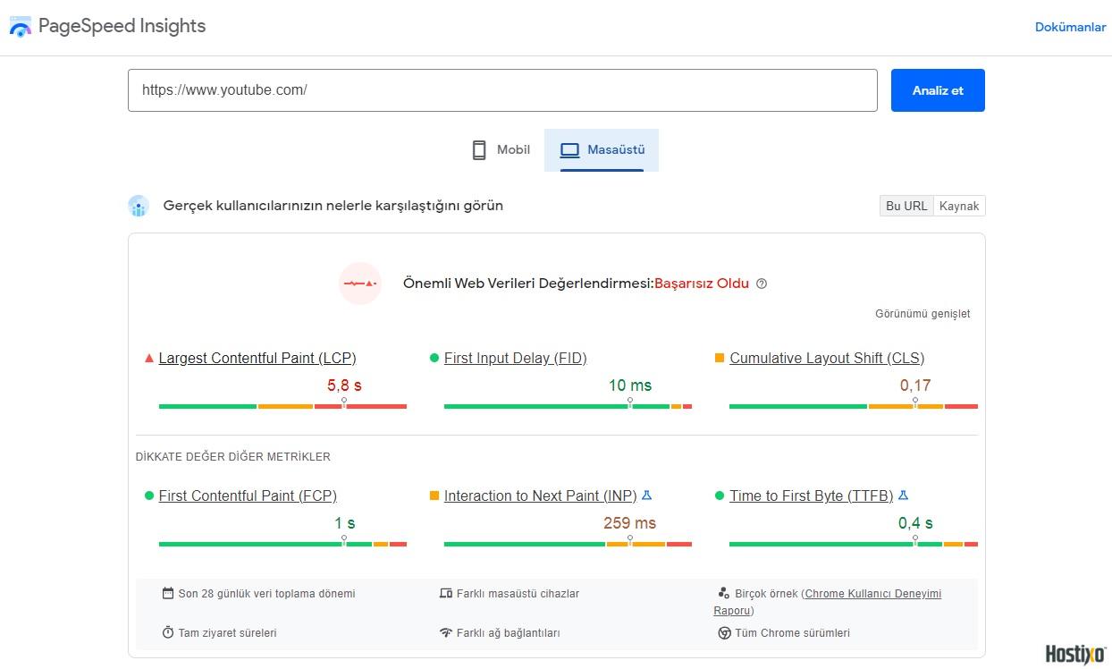Click calendar icon for 28 günlük veri
Screen dimensions: 1112x669
[x=168, y=593]
